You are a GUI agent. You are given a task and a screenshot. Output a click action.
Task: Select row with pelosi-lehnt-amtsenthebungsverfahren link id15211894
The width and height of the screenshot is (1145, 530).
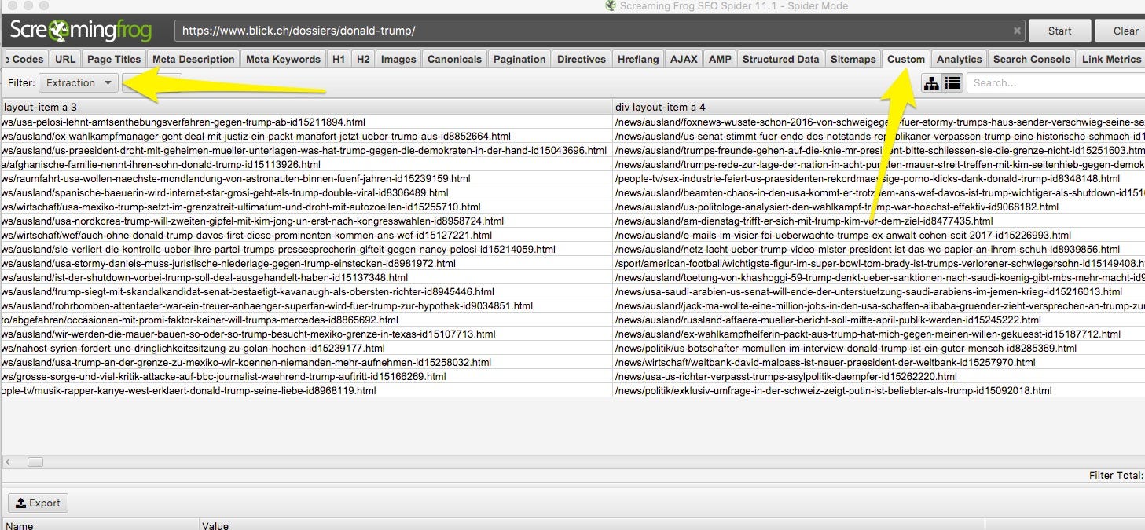pos(307,122)
